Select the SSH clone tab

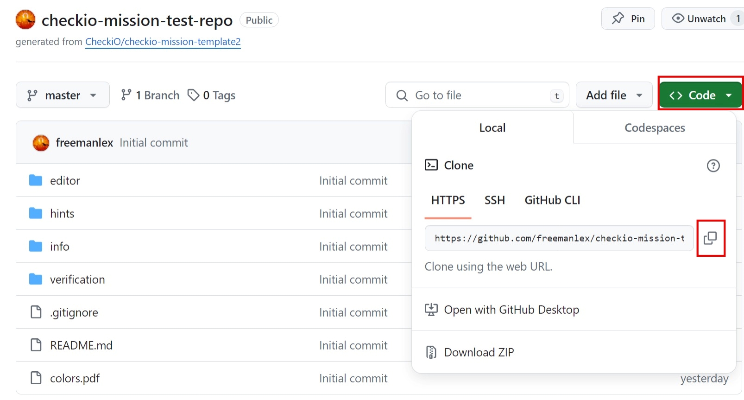(495, 200)
